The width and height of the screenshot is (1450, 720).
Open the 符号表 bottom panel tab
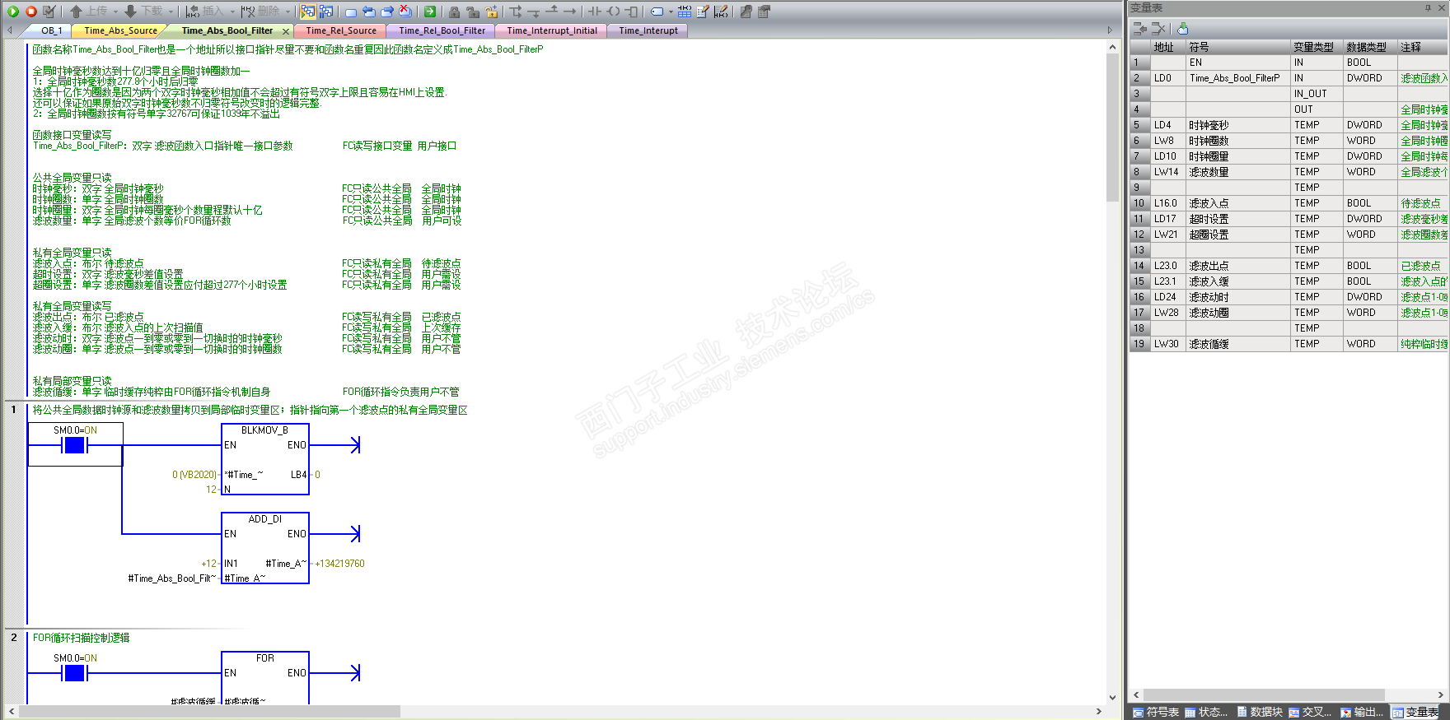pos(1156,712)
